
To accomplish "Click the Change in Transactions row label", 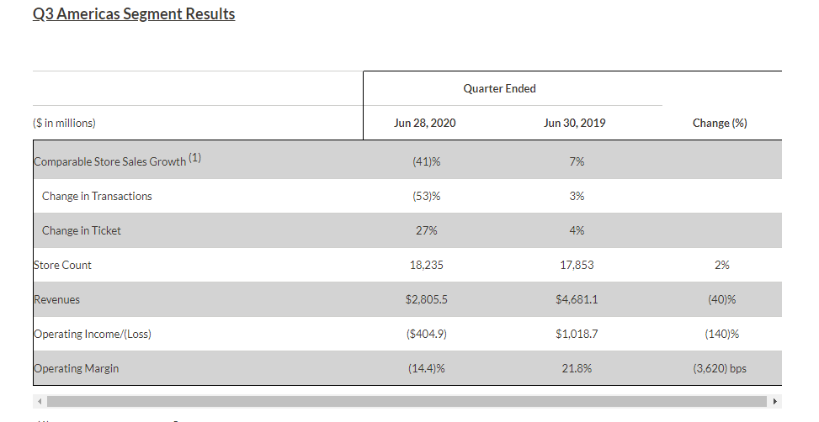I will coord(97,196).
